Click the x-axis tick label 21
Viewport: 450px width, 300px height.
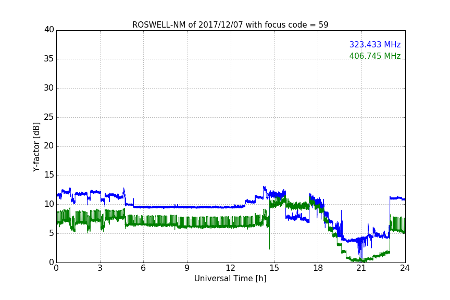coord(361,268)
